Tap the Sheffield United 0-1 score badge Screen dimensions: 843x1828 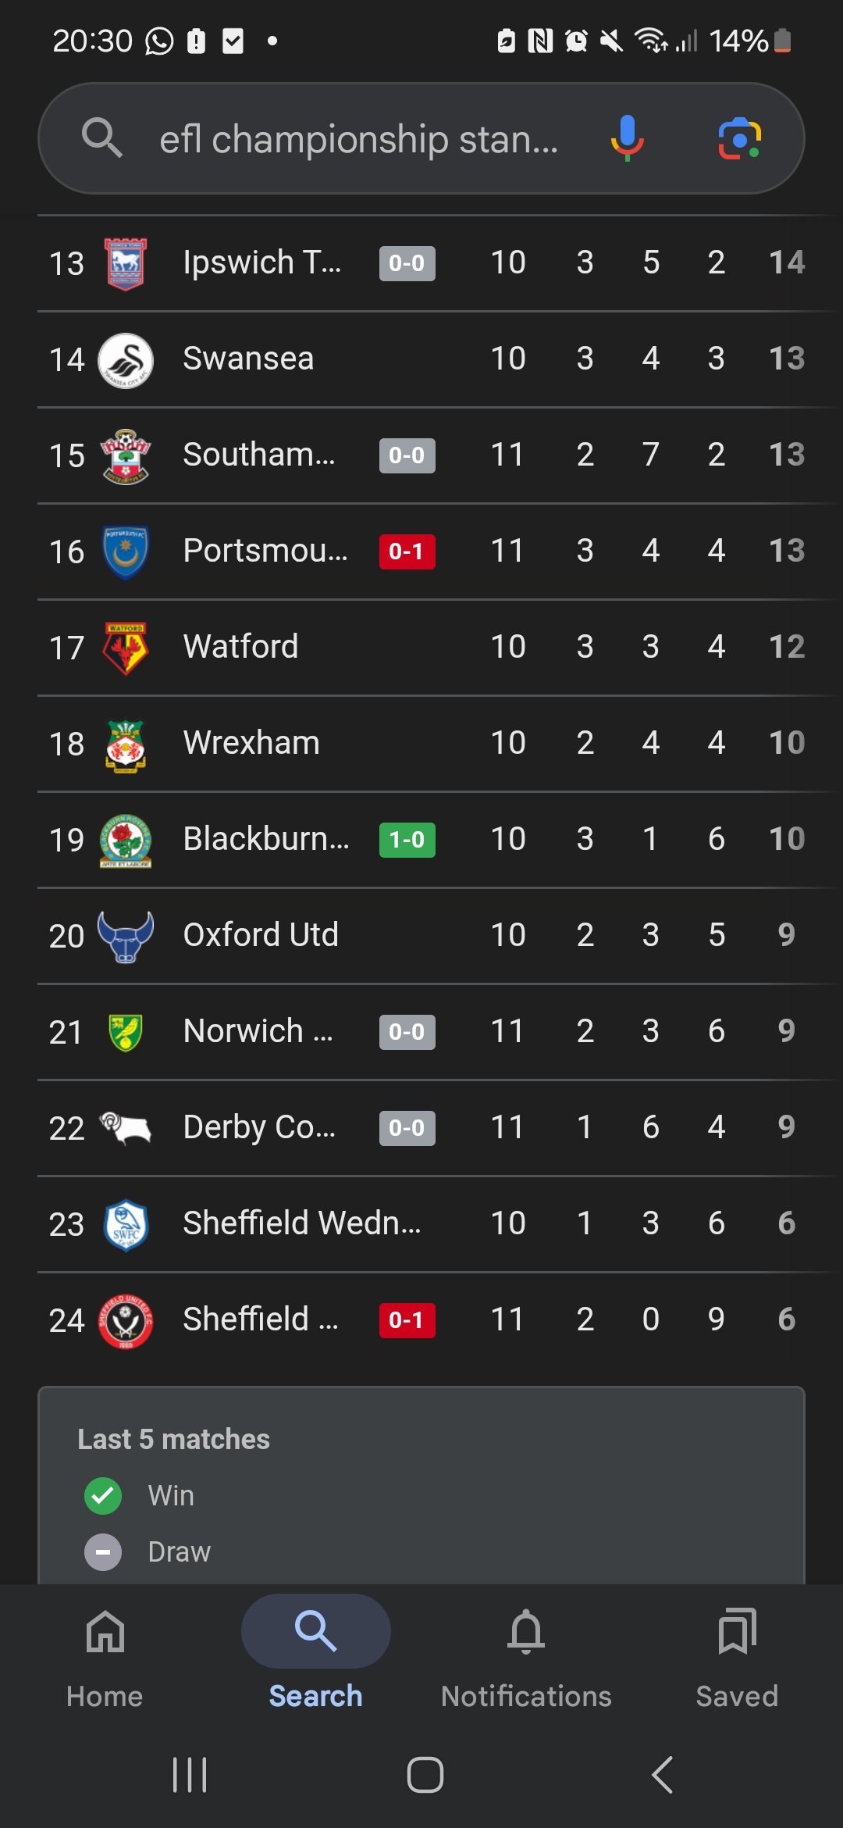(407, 1320)
